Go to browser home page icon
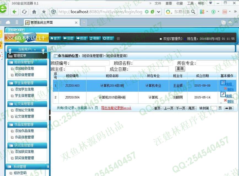Viewport: 239px width, 176px height. coord(34,12)
